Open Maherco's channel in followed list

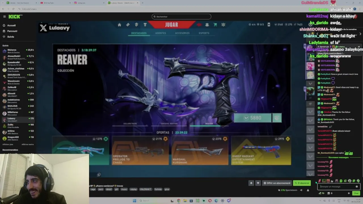point(18,51)
